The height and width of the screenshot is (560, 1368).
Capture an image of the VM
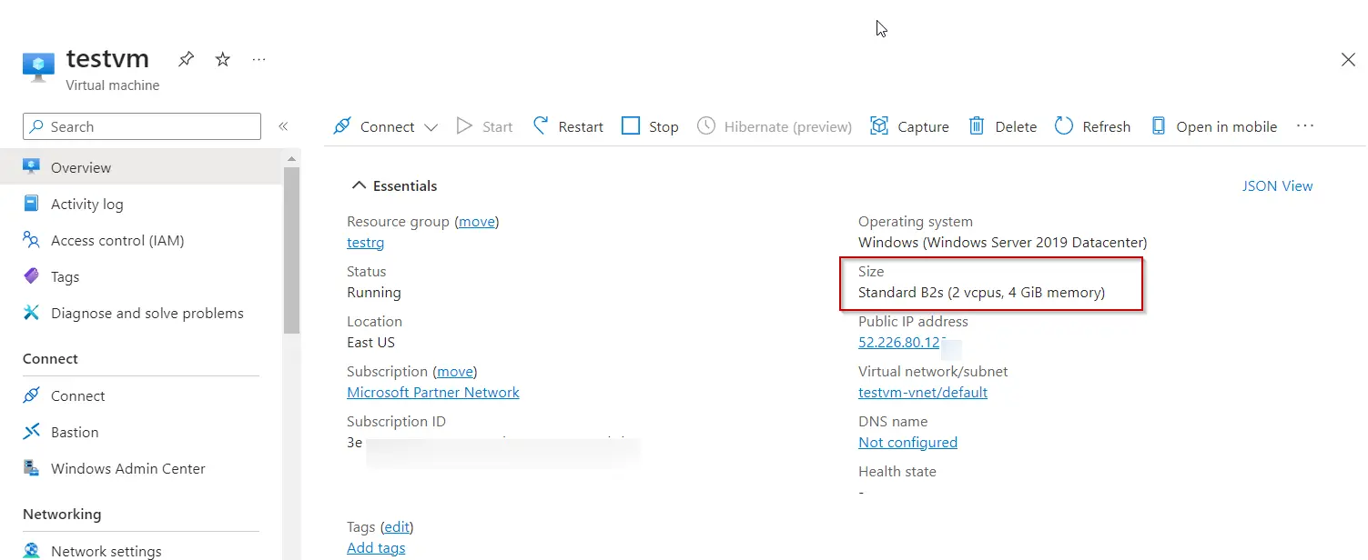(x=909, y=126)
